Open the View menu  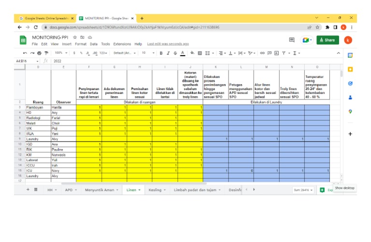[55, 44]
